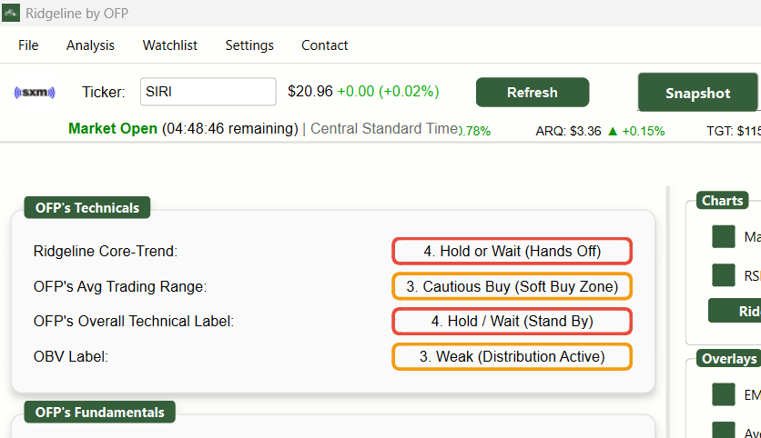Toggle the RSI chart checkbox
This screenshot has height=438, width=761.
pos(723,275)
